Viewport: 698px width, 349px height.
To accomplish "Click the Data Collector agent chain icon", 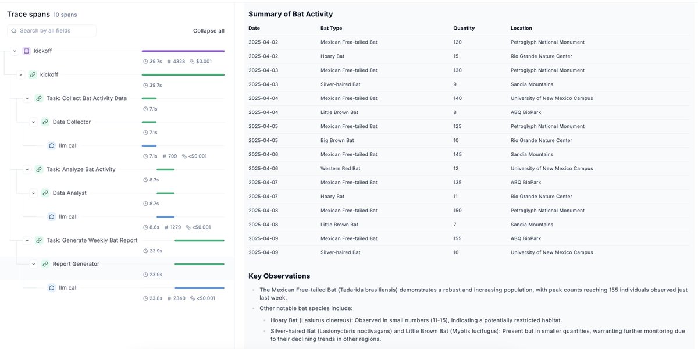I will click(45, 122).
